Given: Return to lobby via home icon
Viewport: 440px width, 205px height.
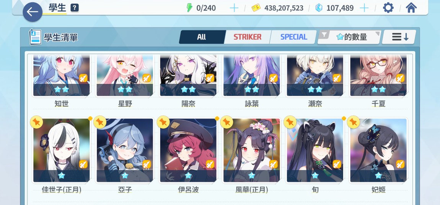Looking at the screenshot, I should point(411,8).
